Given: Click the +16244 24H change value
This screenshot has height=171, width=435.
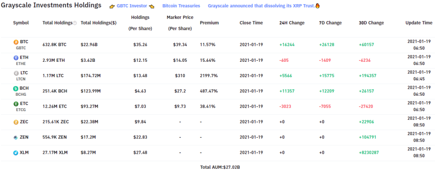Looking at the screenshot, I should click(x=287, y=45).
